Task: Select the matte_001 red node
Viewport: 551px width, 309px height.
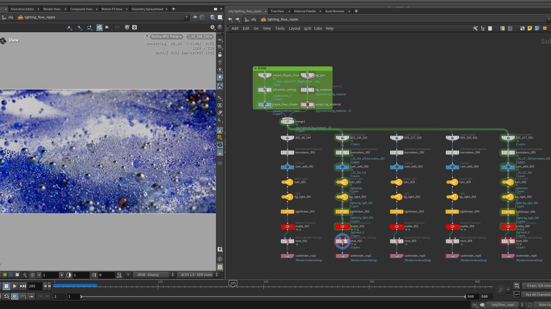Action: 288,226
